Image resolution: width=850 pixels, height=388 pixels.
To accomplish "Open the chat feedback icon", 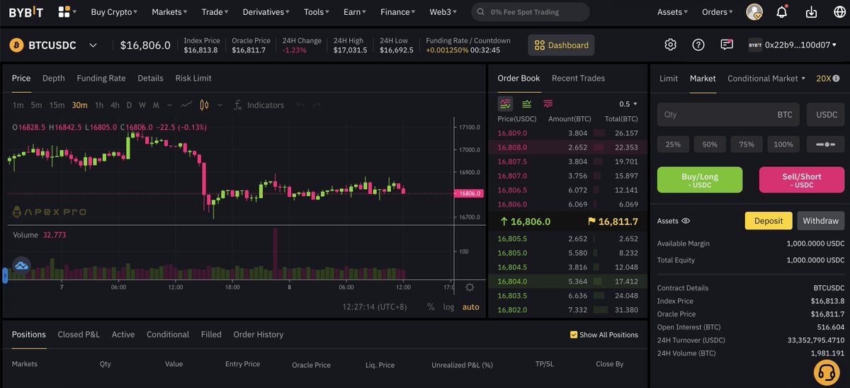I will (x=727, y=45).
